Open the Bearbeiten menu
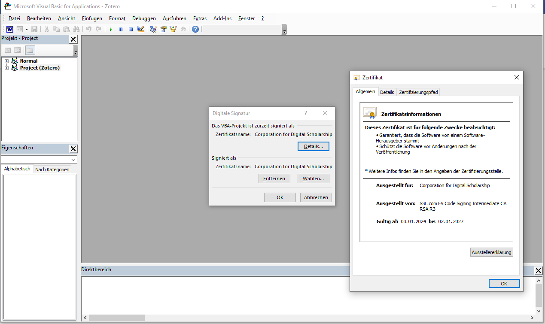Image resolution: width=545 pixels, height=324 pixels. click(39, 18)
